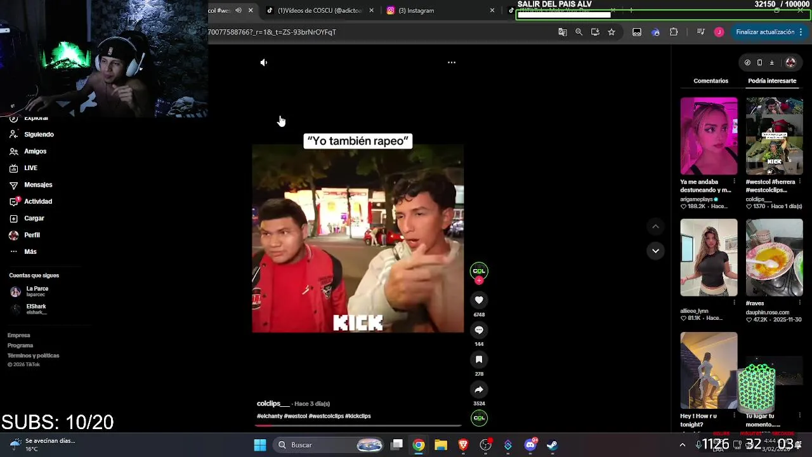Open ElShark followed account
Viewport: 812px width, 457px height.
29,309
